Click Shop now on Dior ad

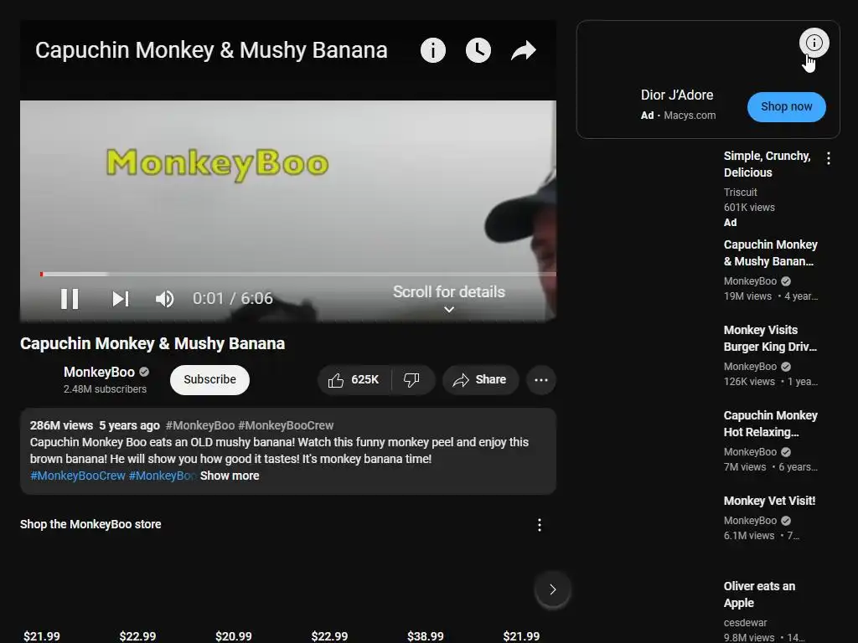[786, 106]
